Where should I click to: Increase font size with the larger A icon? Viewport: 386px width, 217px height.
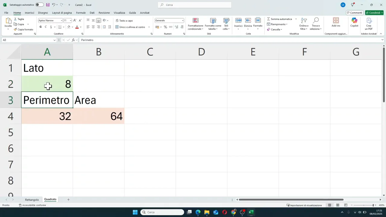click(x=75, y=20)
